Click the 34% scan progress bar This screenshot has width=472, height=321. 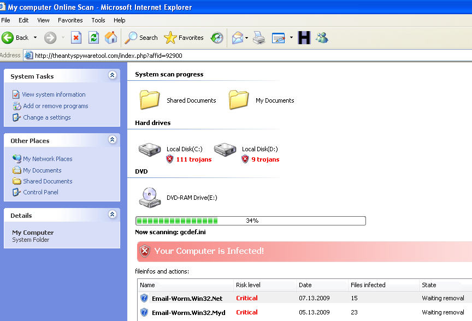tap(250, 221)
